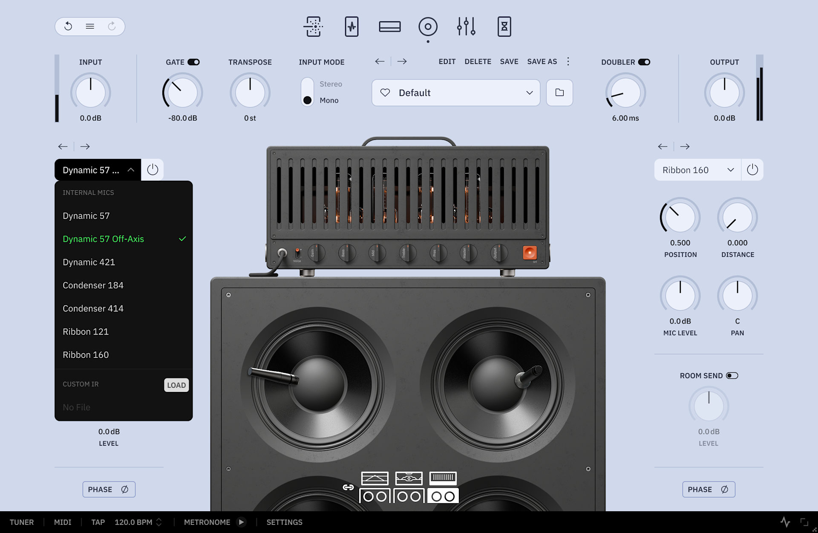This screenshot has height=533, width=818.
Task: Open the TUNER in the bottom bar
Action: [22, 522]
